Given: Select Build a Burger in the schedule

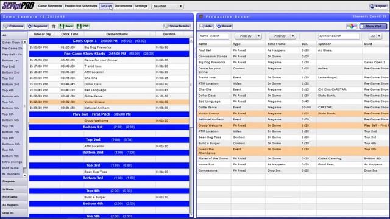Looking at the screenshot, I should coord(109,197).
